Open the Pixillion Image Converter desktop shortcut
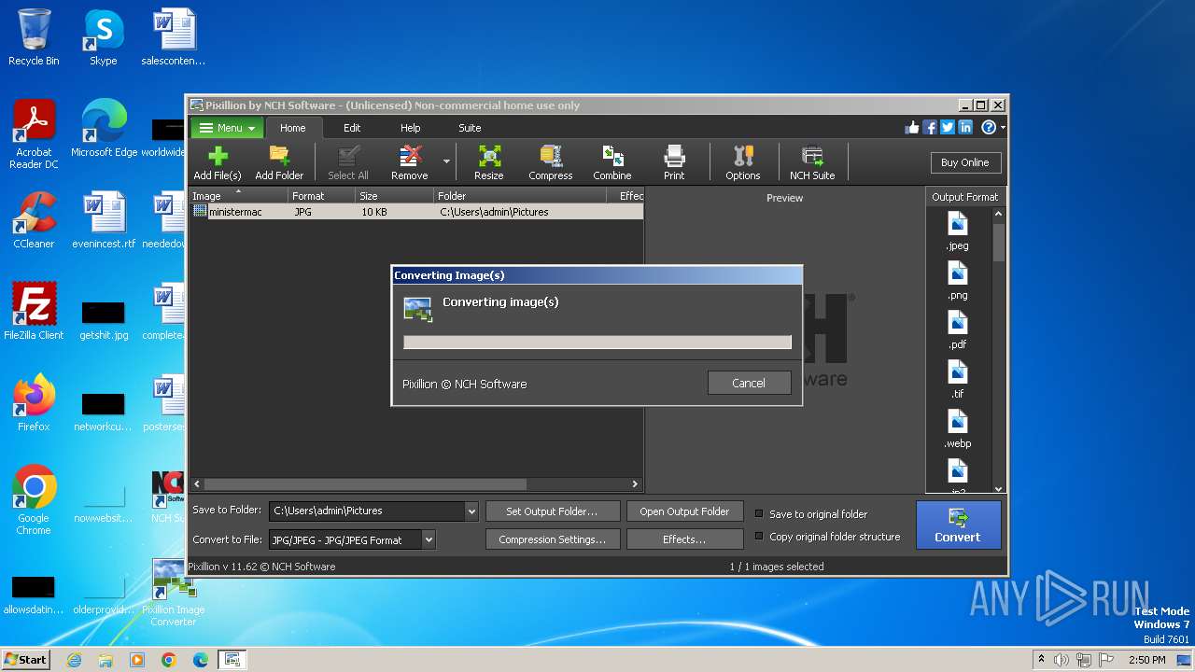 (174, 593)
